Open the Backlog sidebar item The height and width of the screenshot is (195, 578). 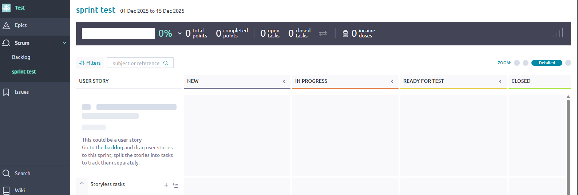click(x=21, y=57)
